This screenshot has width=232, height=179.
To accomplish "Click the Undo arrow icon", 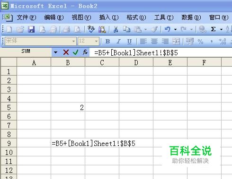I will 168,29.
